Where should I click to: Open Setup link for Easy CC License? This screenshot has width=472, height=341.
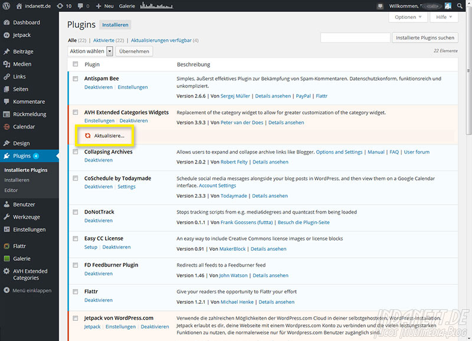(x=91, y=247)
